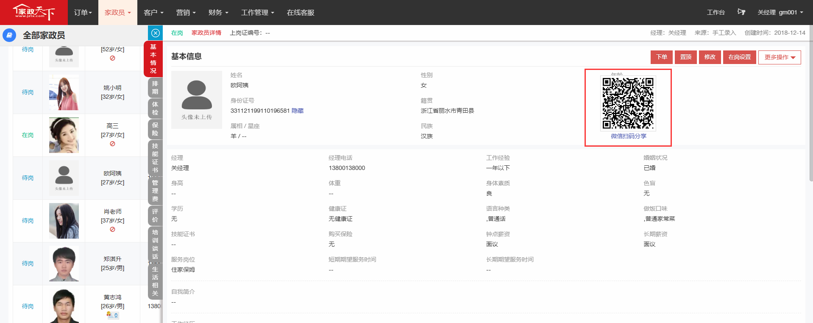Click the 置顶 button
813x323 pixels.
[685, 57]
